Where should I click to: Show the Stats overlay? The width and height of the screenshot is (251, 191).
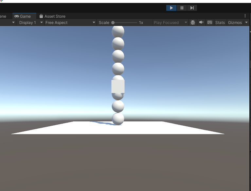pyautogui.click(x=220, y=23)
